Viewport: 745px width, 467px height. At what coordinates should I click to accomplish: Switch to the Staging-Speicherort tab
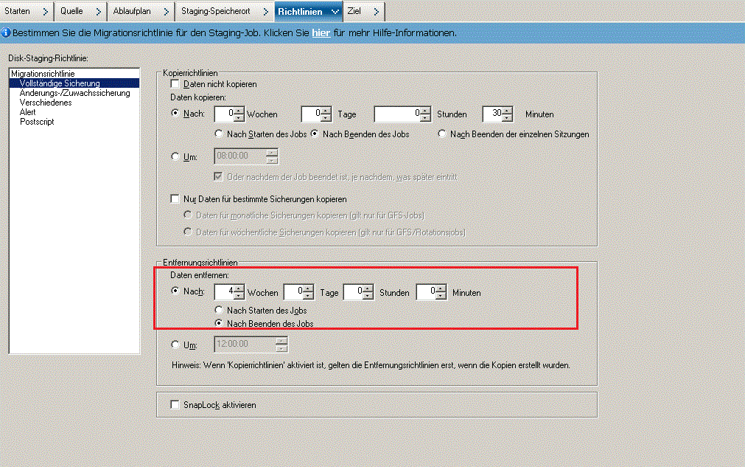point(216,11)
